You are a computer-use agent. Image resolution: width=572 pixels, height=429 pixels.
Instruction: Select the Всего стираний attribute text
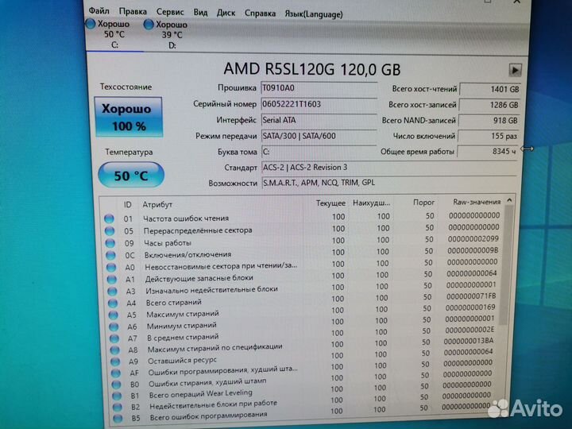tap(174, 303)
